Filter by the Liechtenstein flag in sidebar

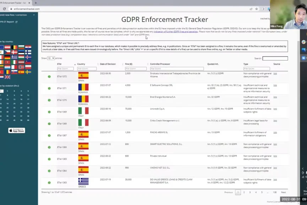(28, 62)
